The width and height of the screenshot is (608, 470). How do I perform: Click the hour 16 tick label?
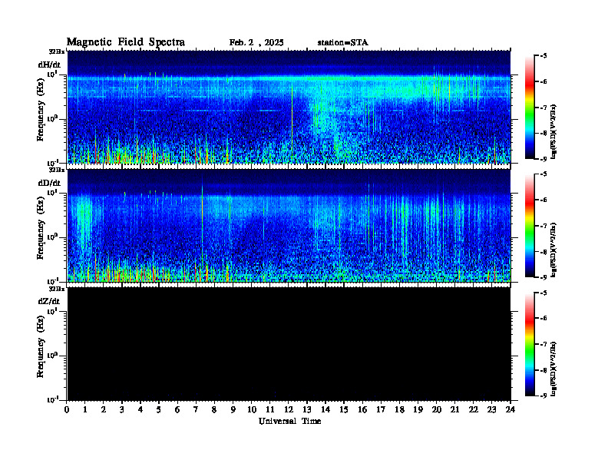click(x=362, y=410)
